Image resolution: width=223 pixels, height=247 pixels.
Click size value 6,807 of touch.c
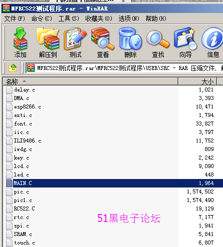[206, 242]
